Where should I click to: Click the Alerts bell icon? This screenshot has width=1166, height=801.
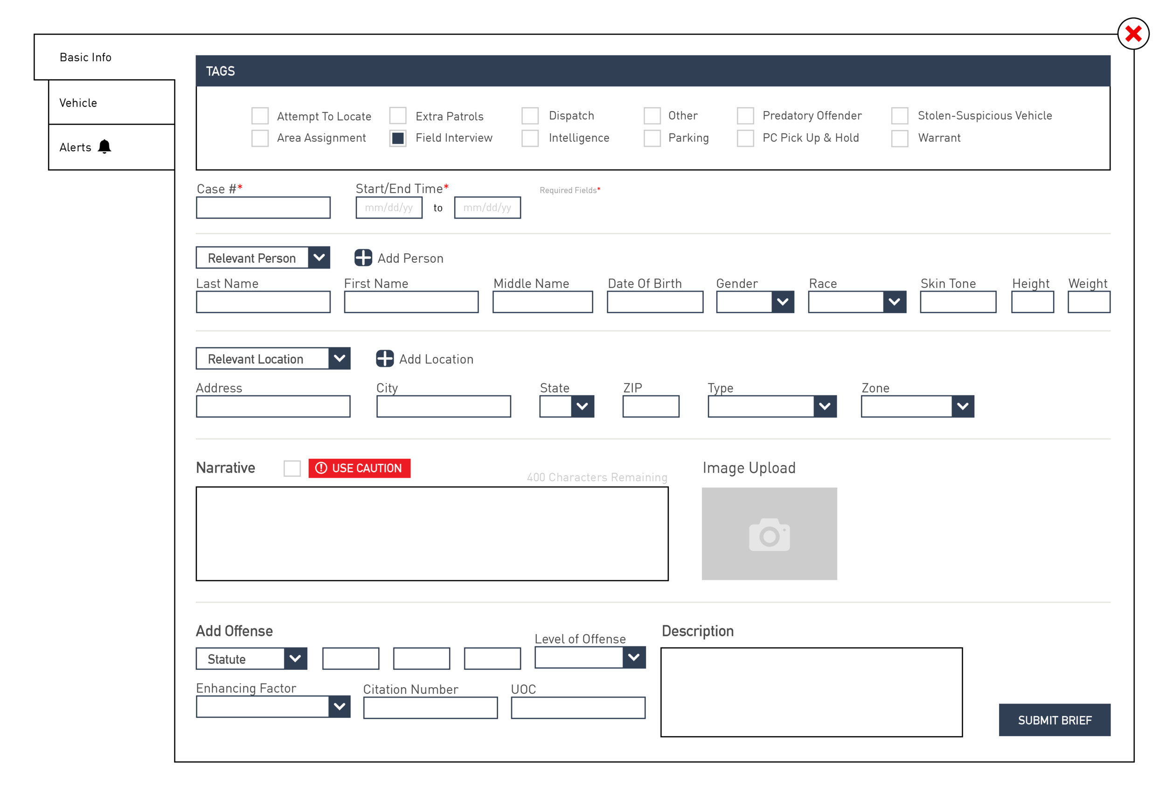pos(104,146)
